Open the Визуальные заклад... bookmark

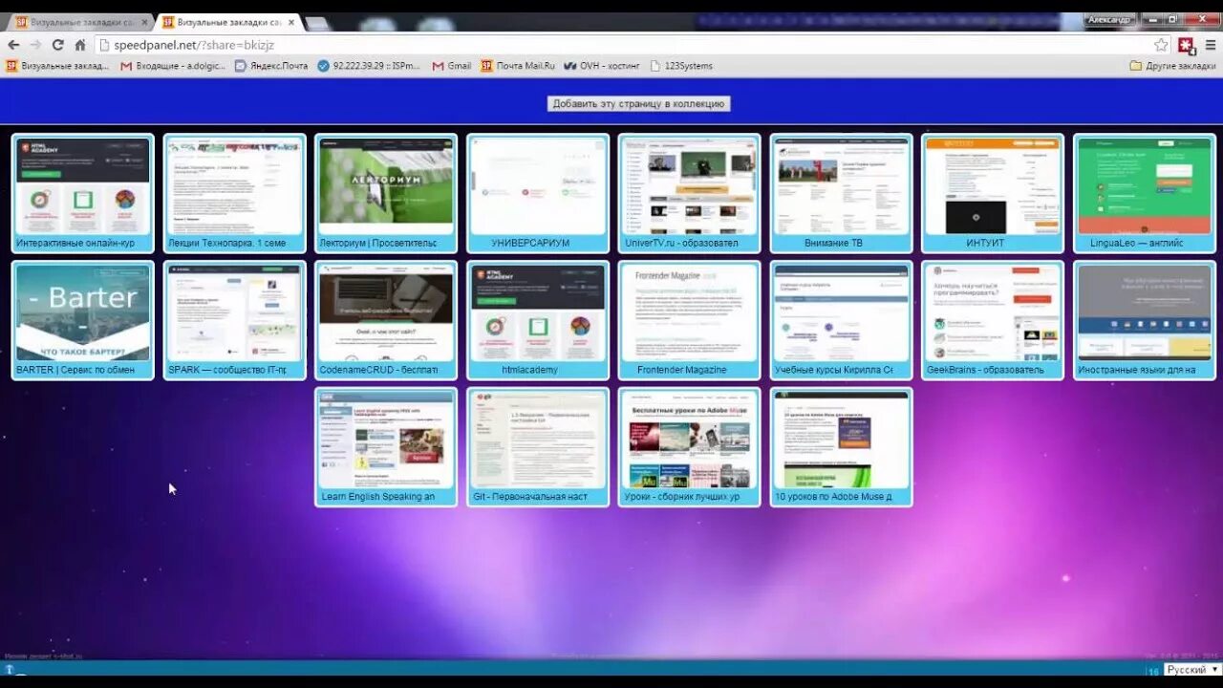click(58, 66)
